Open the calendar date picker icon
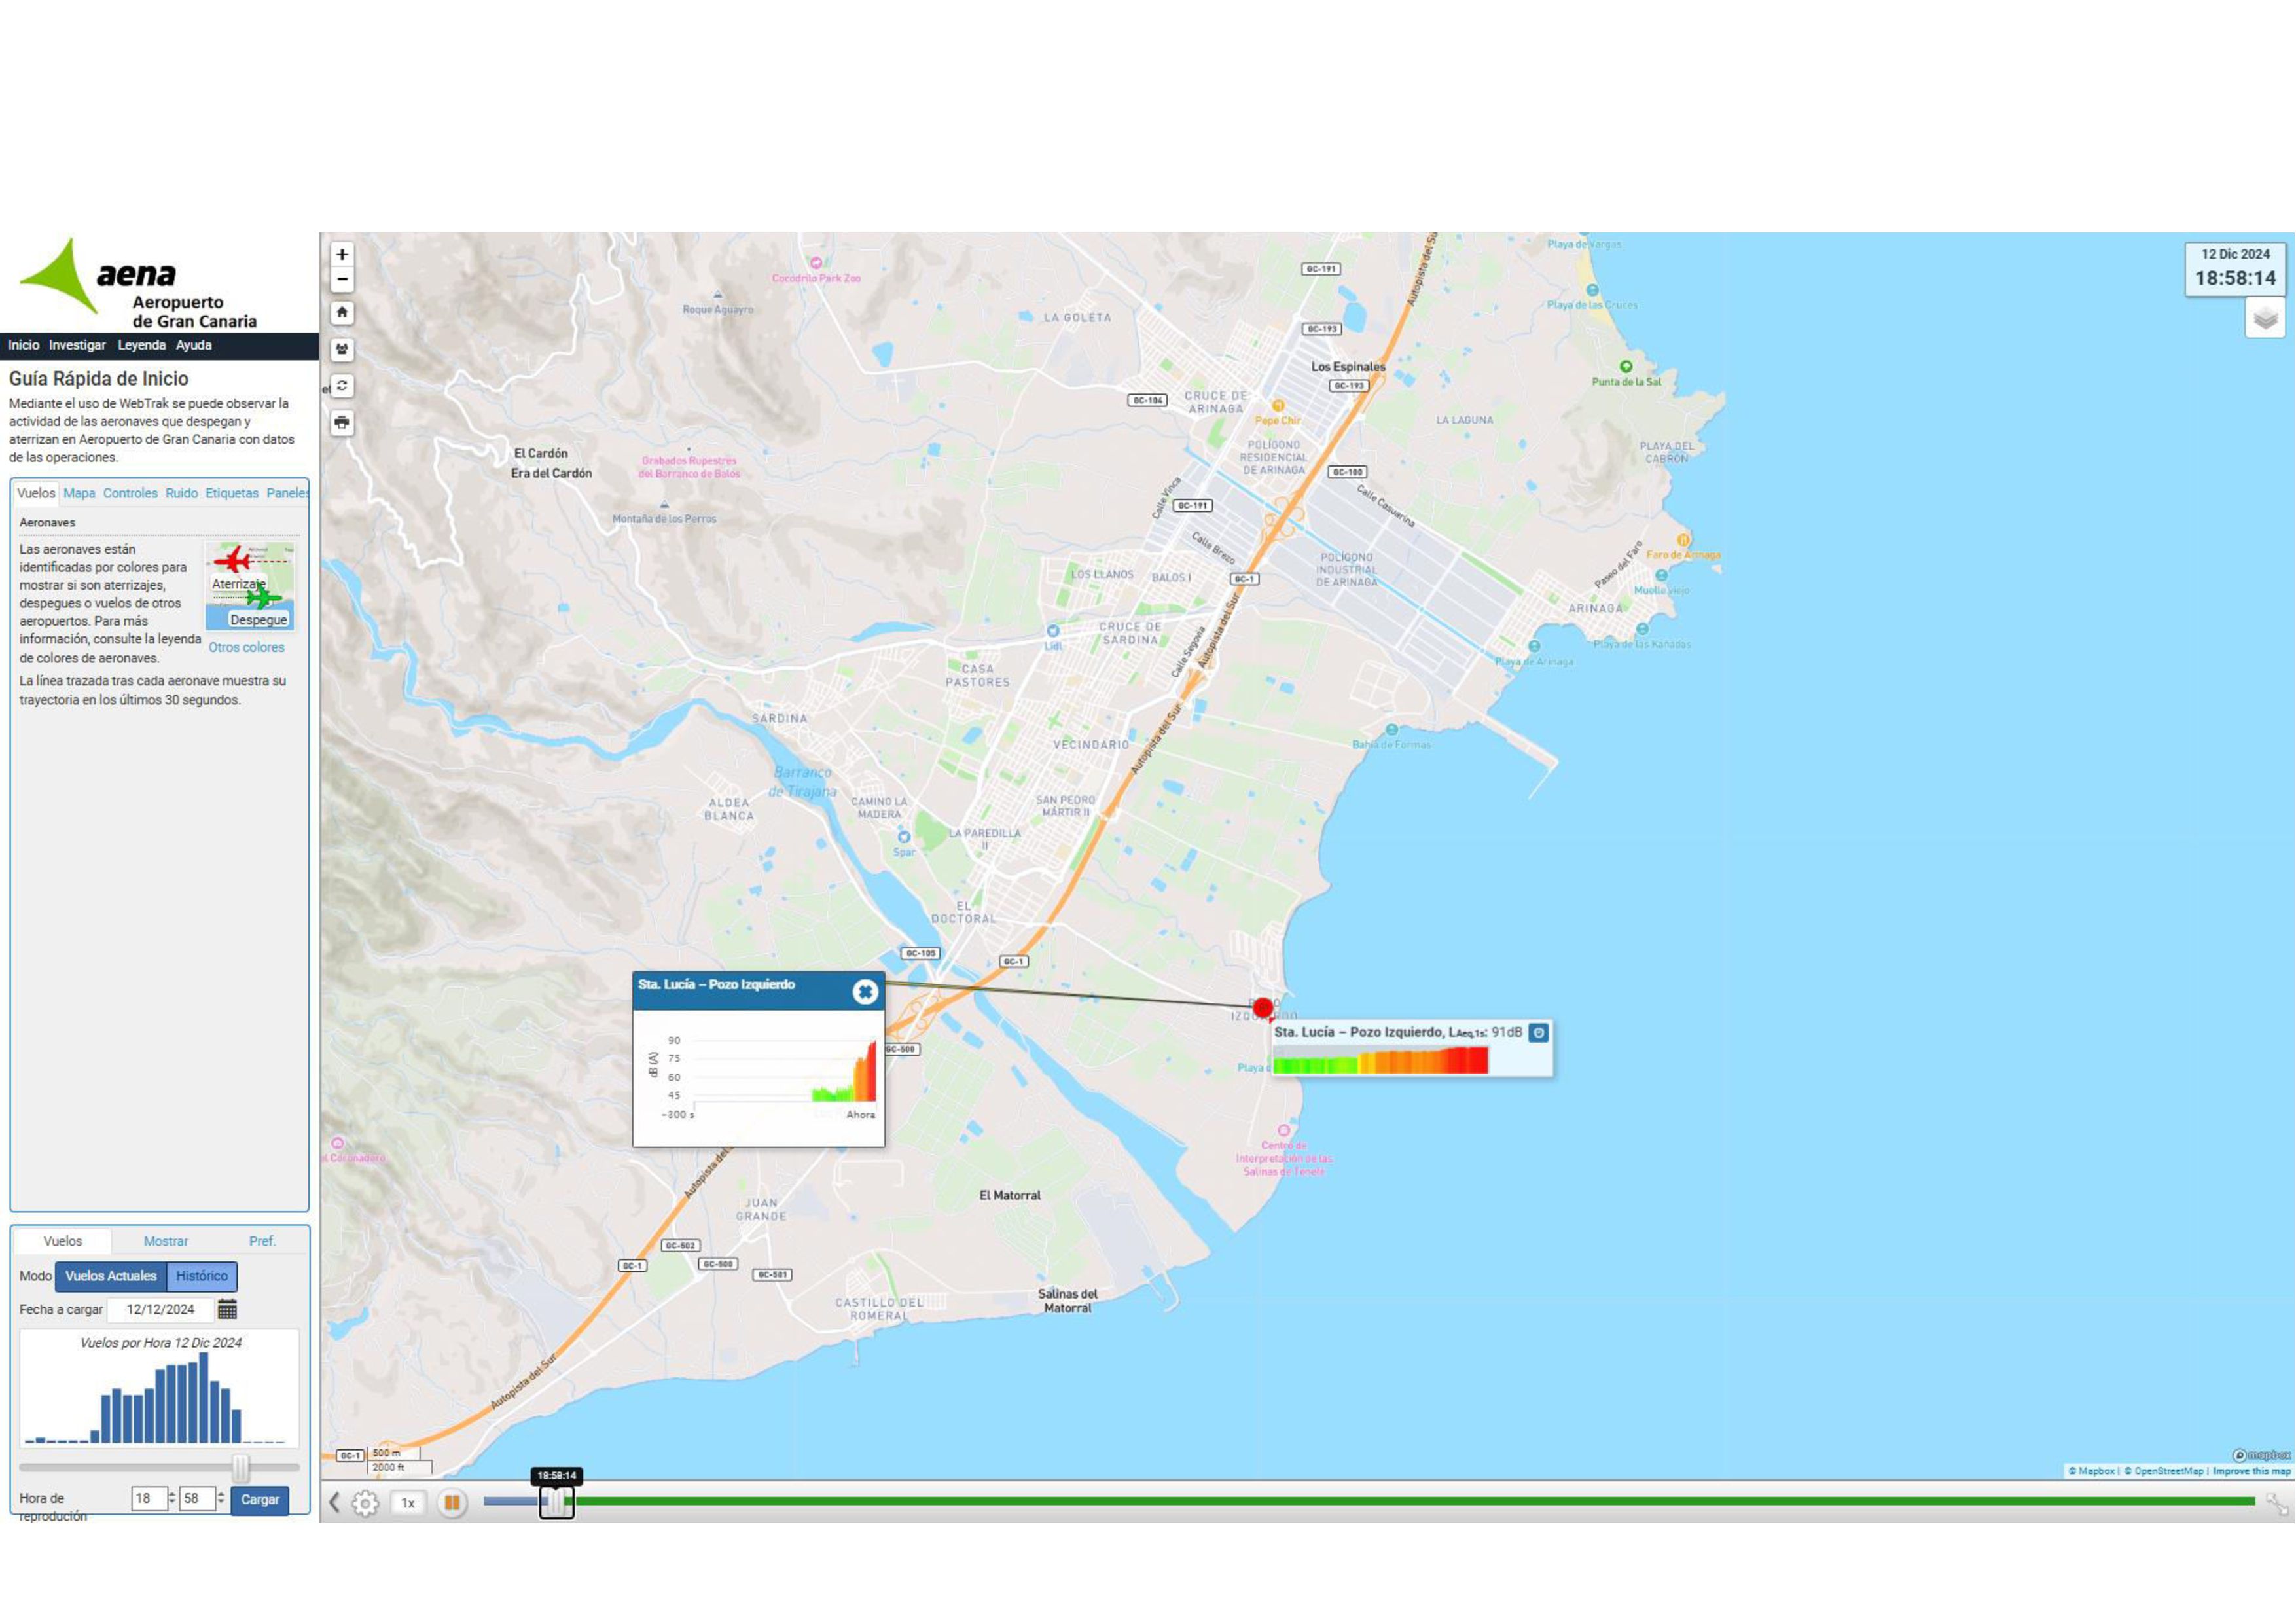 click(227, 1309)
